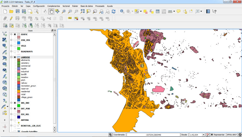Click the Coordenada input field

[x=153, y=135]
